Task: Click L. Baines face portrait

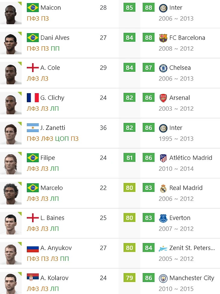Action: click(11, 223)
